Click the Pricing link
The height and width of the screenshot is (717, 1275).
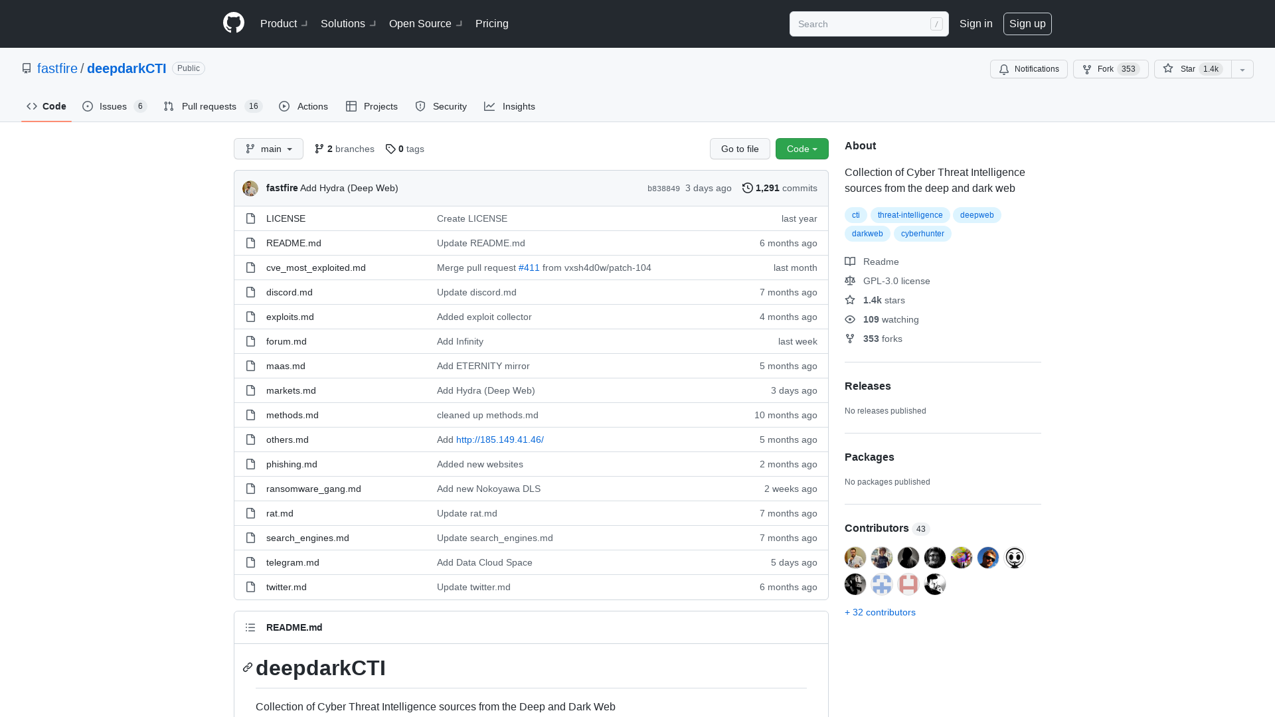(x=492, y=23)
